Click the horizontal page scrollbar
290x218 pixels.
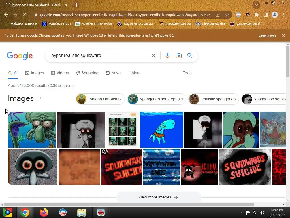tap(129, 204)
